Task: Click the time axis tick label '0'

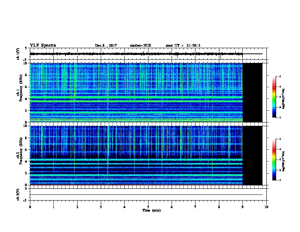Action: (x=30, y=207)
